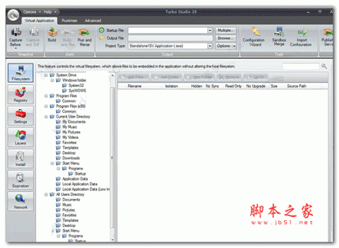
Task: Open the Capture Before dropdown arrow
Action: pyautogui.click(x=16, y=48)
